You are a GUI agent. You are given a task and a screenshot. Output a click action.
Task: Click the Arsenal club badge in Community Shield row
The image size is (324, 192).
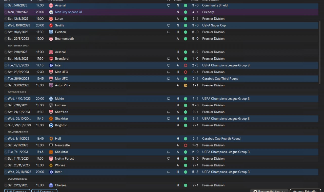coord(51,5)
